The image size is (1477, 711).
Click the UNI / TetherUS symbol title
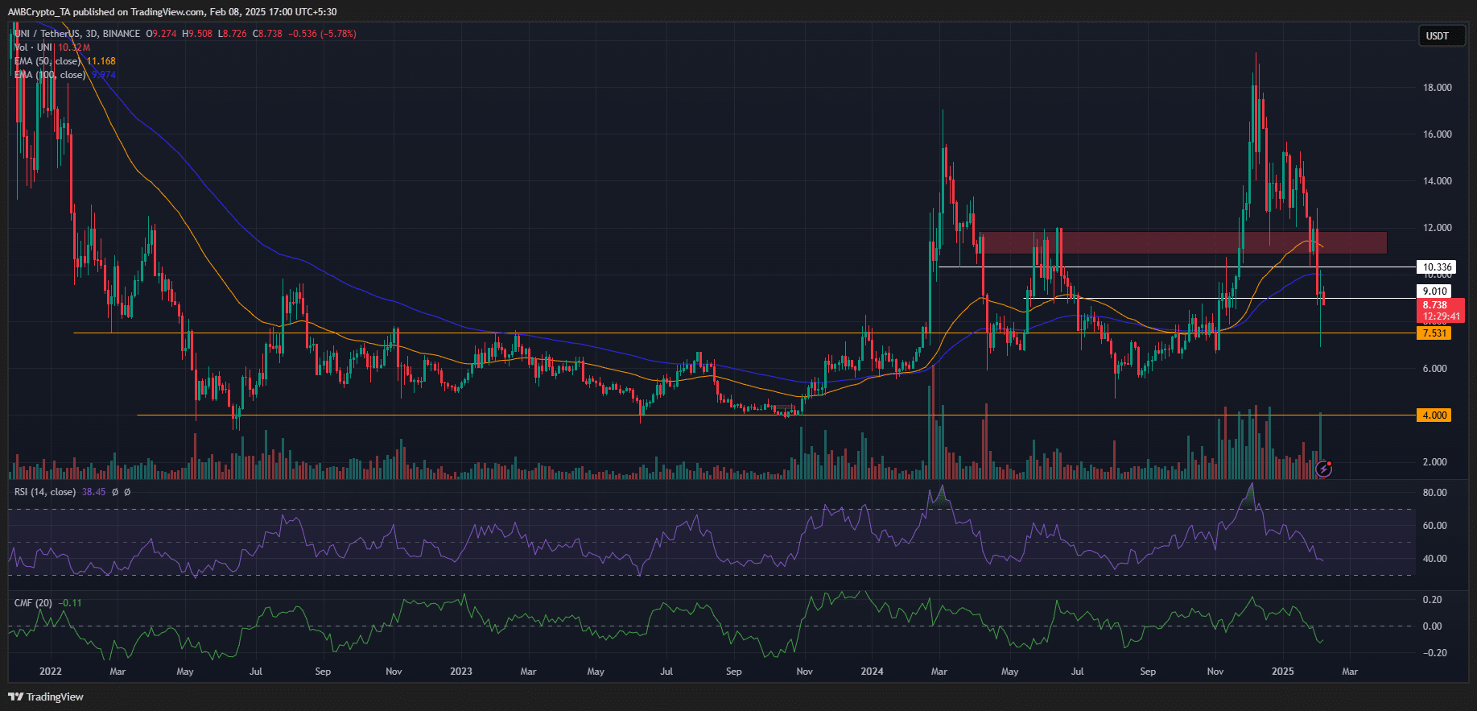pyautogui.click(x=77, y=34)
